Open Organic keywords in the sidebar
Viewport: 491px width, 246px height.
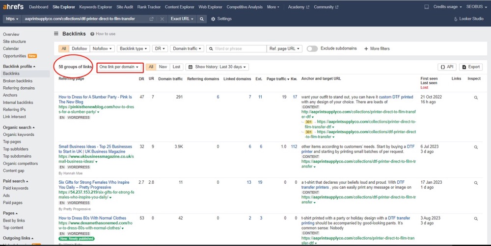[x=19, y=135]
